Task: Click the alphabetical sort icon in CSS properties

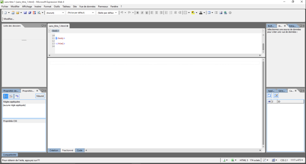Action: point(11,96)
